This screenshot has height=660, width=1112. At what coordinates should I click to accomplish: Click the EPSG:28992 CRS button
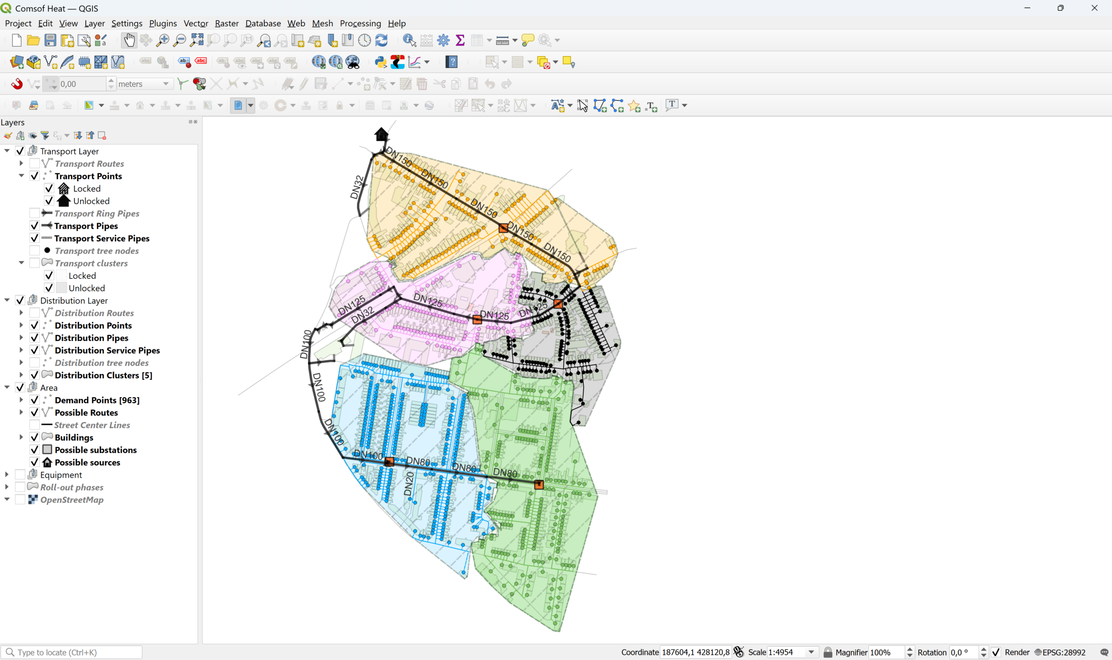1060,652
